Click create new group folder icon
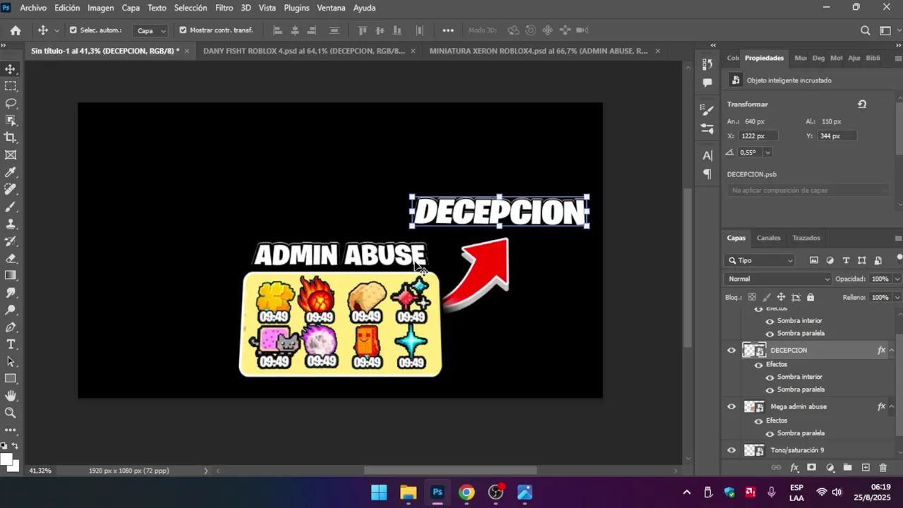Viewport: 903px width, 508px height. pos(847,468)
